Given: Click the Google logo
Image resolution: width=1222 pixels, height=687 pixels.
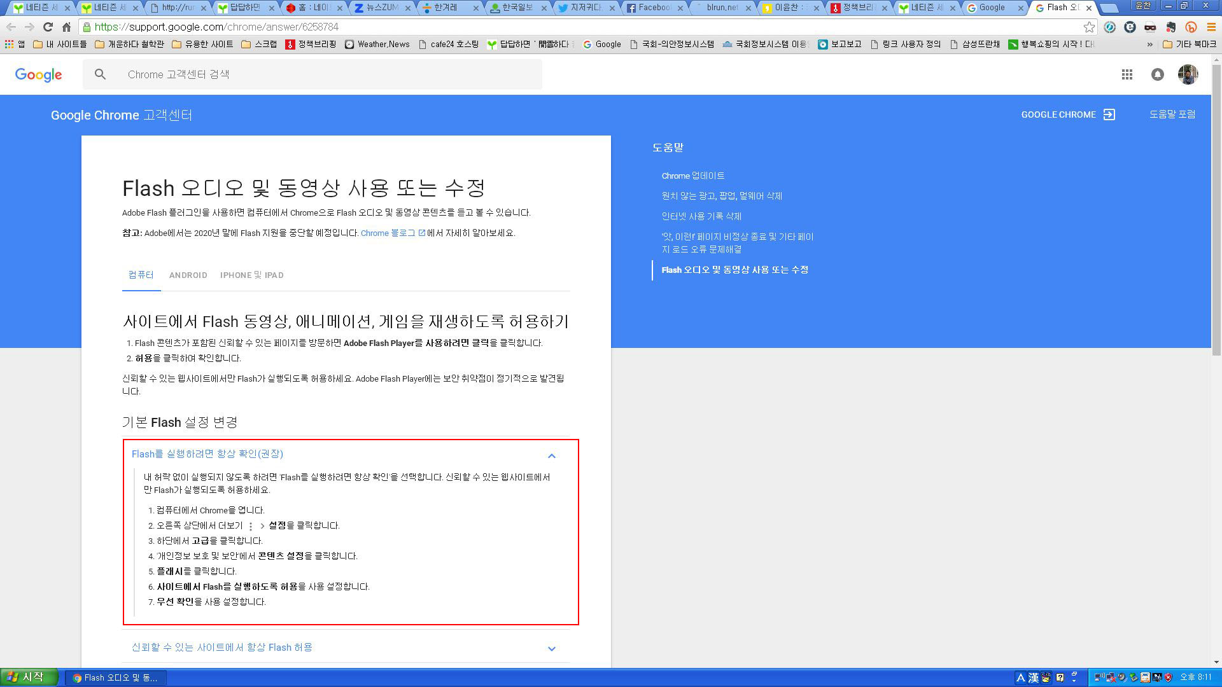Looking at the screenshot, I should tap(38, 74).
